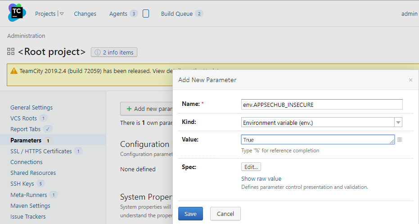The width and height of the screenshot is (419, 224).
Task: Focus the parameter Name input field
Action: (321, 105)
